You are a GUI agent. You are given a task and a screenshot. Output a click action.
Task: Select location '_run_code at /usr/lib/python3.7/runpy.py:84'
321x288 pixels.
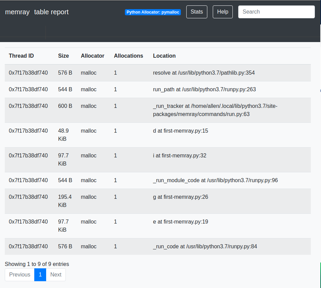pyautogui.click(x=205, y=247)
